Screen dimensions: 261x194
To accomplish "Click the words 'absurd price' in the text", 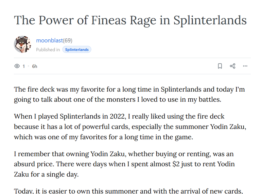I will [x=34, y=164].
